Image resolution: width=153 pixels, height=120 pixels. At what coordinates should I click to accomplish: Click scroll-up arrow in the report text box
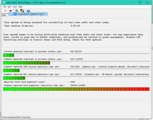pos(148,35)
